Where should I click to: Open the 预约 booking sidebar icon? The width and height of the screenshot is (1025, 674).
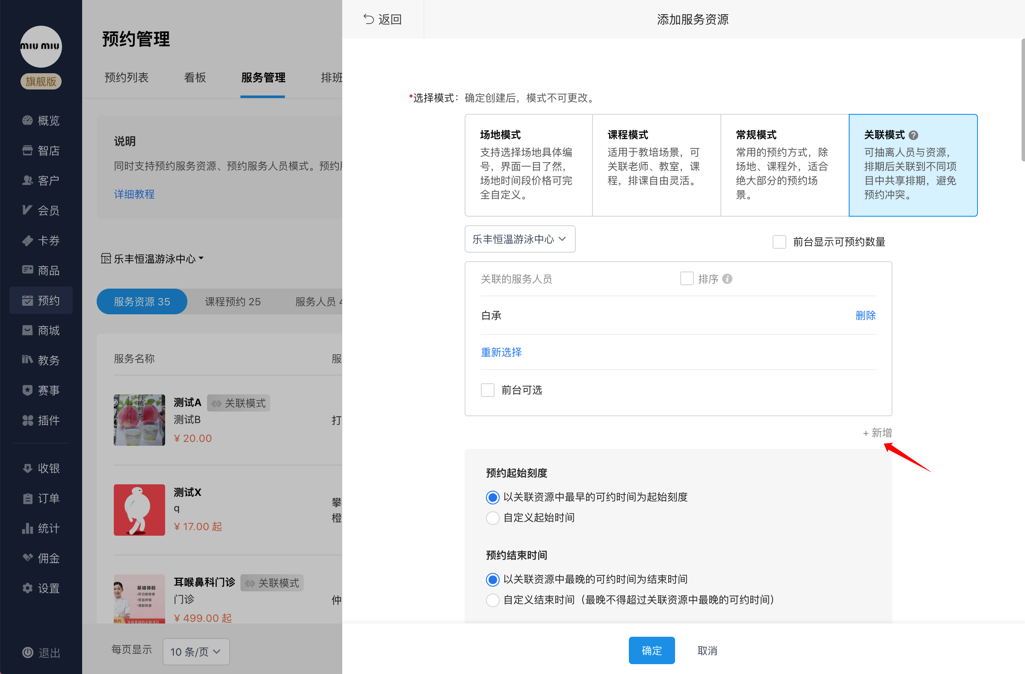click(27, 300)
